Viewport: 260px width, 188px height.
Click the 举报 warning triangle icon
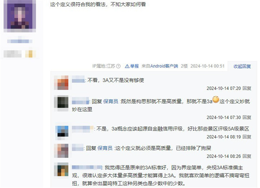pos(127,66)
